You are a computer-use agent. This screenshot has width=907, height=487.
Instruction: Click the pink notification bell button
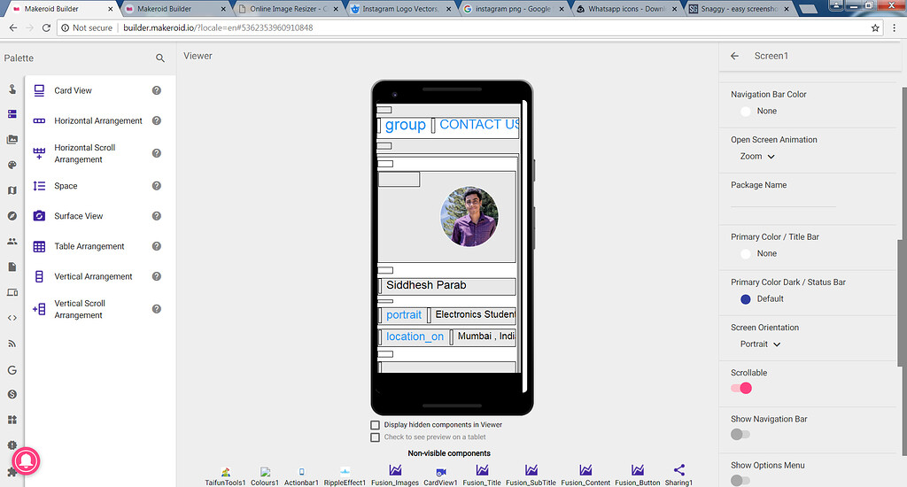pos(26,461)
